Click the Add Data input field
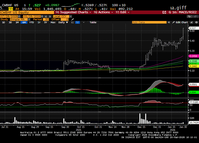The height and width of the screenshot is (143, 199). click(149, 22)
